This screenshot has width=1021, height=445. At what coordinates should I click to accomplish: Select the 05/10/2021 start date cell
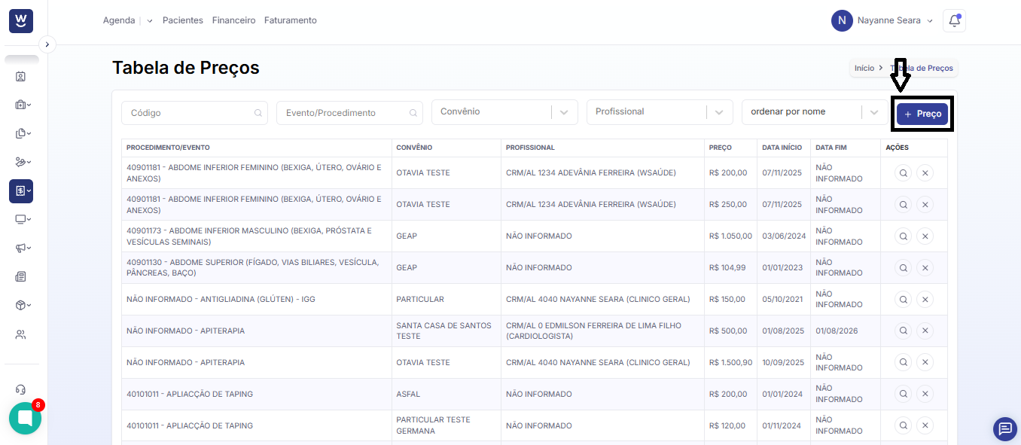784,300
